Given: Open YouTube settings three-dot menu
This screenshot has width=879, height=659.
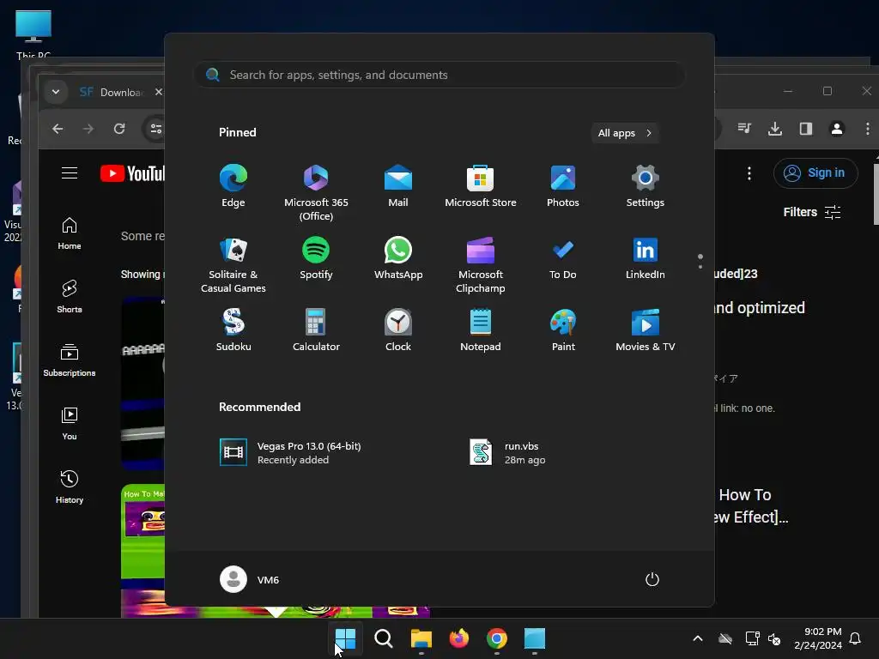Looking at the screenshot, I should (x=749, y=173).
